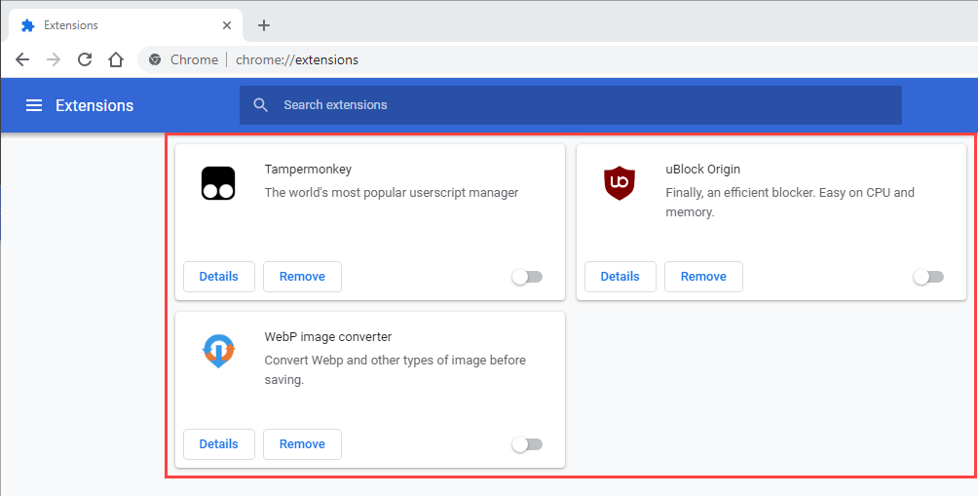The image size is (978, 496).
Task: Remove the Tampermonkey extension
Action: (302, 277)
